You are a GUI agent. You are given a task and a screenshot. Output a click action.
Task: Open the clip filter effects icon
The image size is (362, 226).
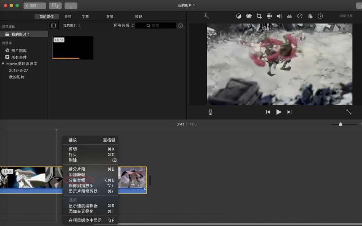(310, 16)
